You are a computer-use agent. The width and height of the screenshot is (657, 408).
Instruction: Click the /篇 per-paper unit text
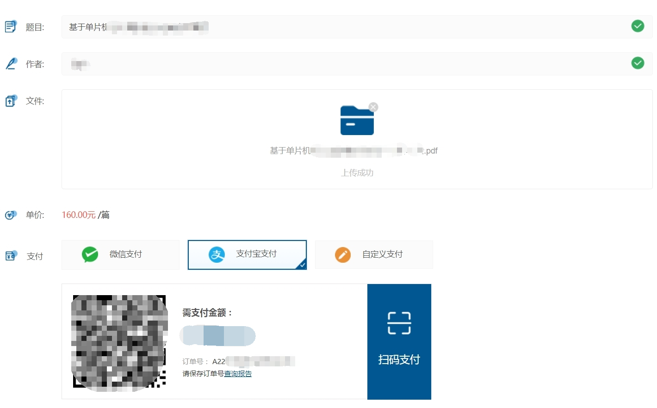[x=104, y=215]
